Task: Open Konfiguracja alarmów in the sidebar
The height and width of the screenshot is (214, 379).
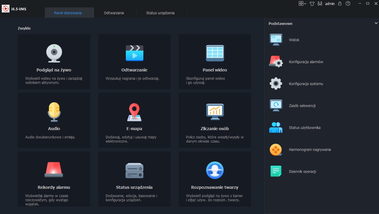Action: coord(306,62)
